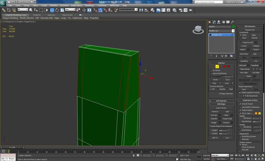Switch to the Hierarchy command panel

(x=219, y=22)
